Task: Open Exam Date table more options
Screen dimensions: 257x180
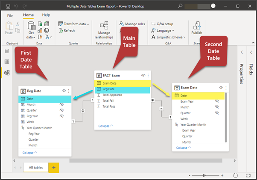Action: 226,88
